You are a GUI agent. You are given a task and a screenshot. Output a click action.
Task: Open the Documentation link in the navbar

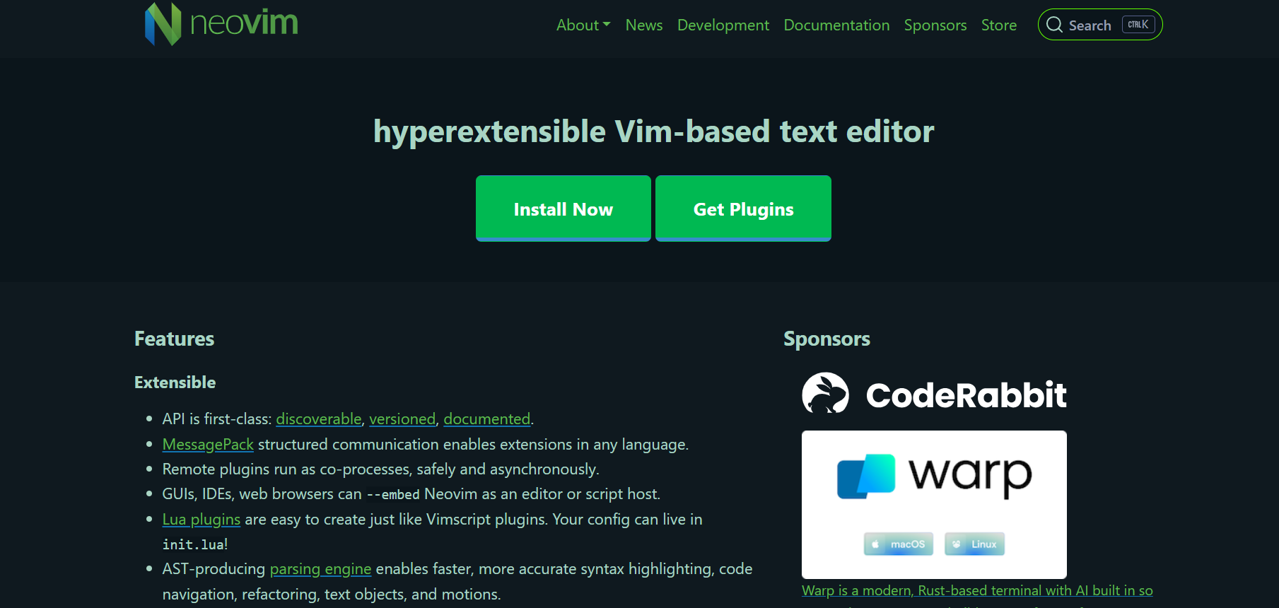(836, 25)
